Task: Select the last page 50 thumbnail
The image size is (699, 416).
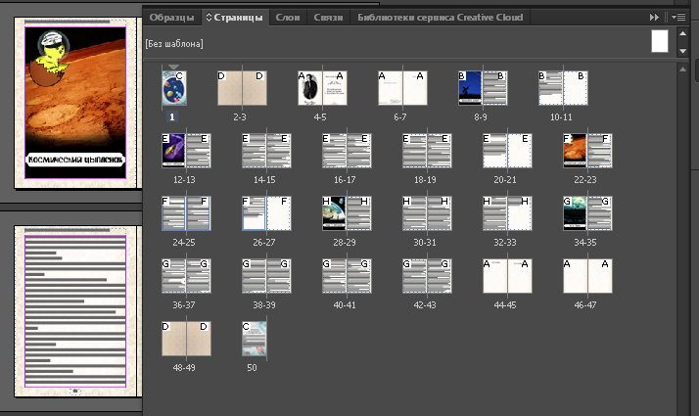Action: (x=254, y=339)
